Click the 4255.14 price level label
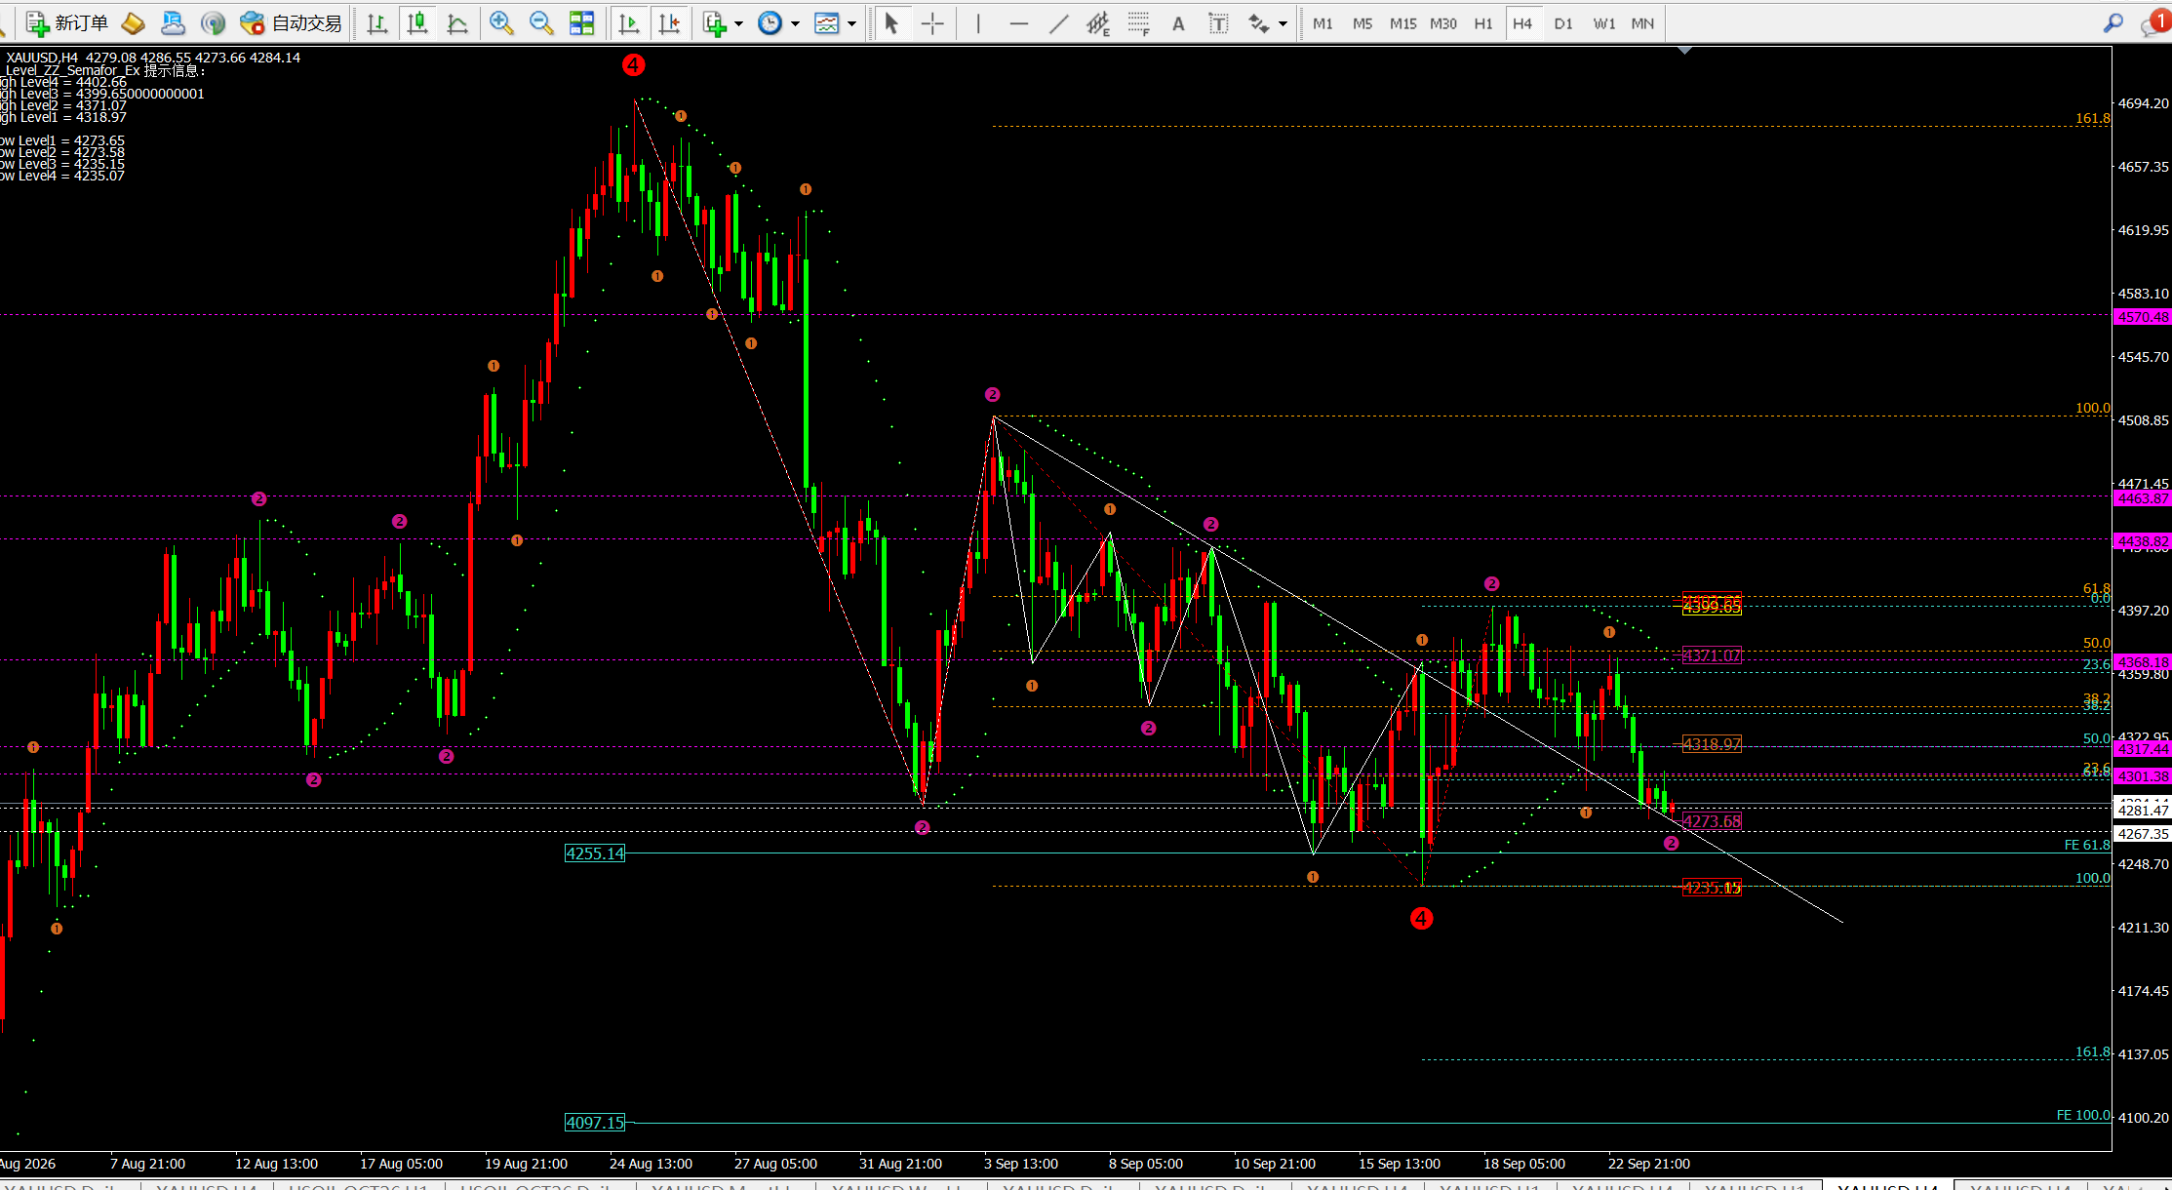The height and width of the screenshot is (1190, 2172). [595, 853]
